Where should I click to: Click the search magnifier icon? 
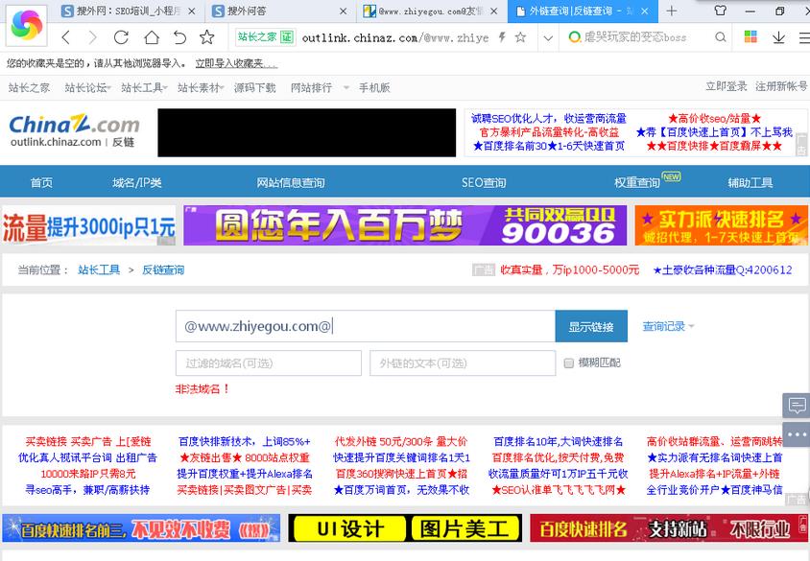720,36
